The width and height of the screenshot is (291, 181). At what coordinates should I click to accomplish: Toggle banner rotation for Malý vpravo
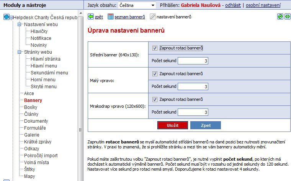pyautogui.click(x=155, y=74)
